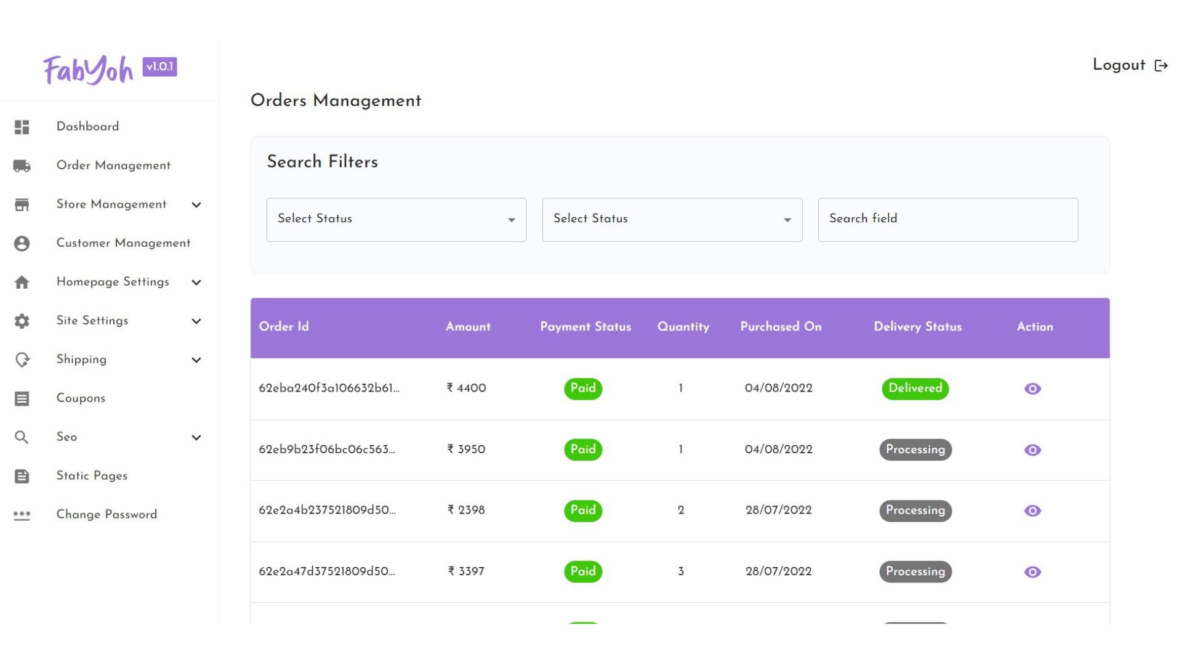This screenshot has height=665, width=1182.
Task: Expand the Store Management submenu chevron
Action: tap(196, 205)
